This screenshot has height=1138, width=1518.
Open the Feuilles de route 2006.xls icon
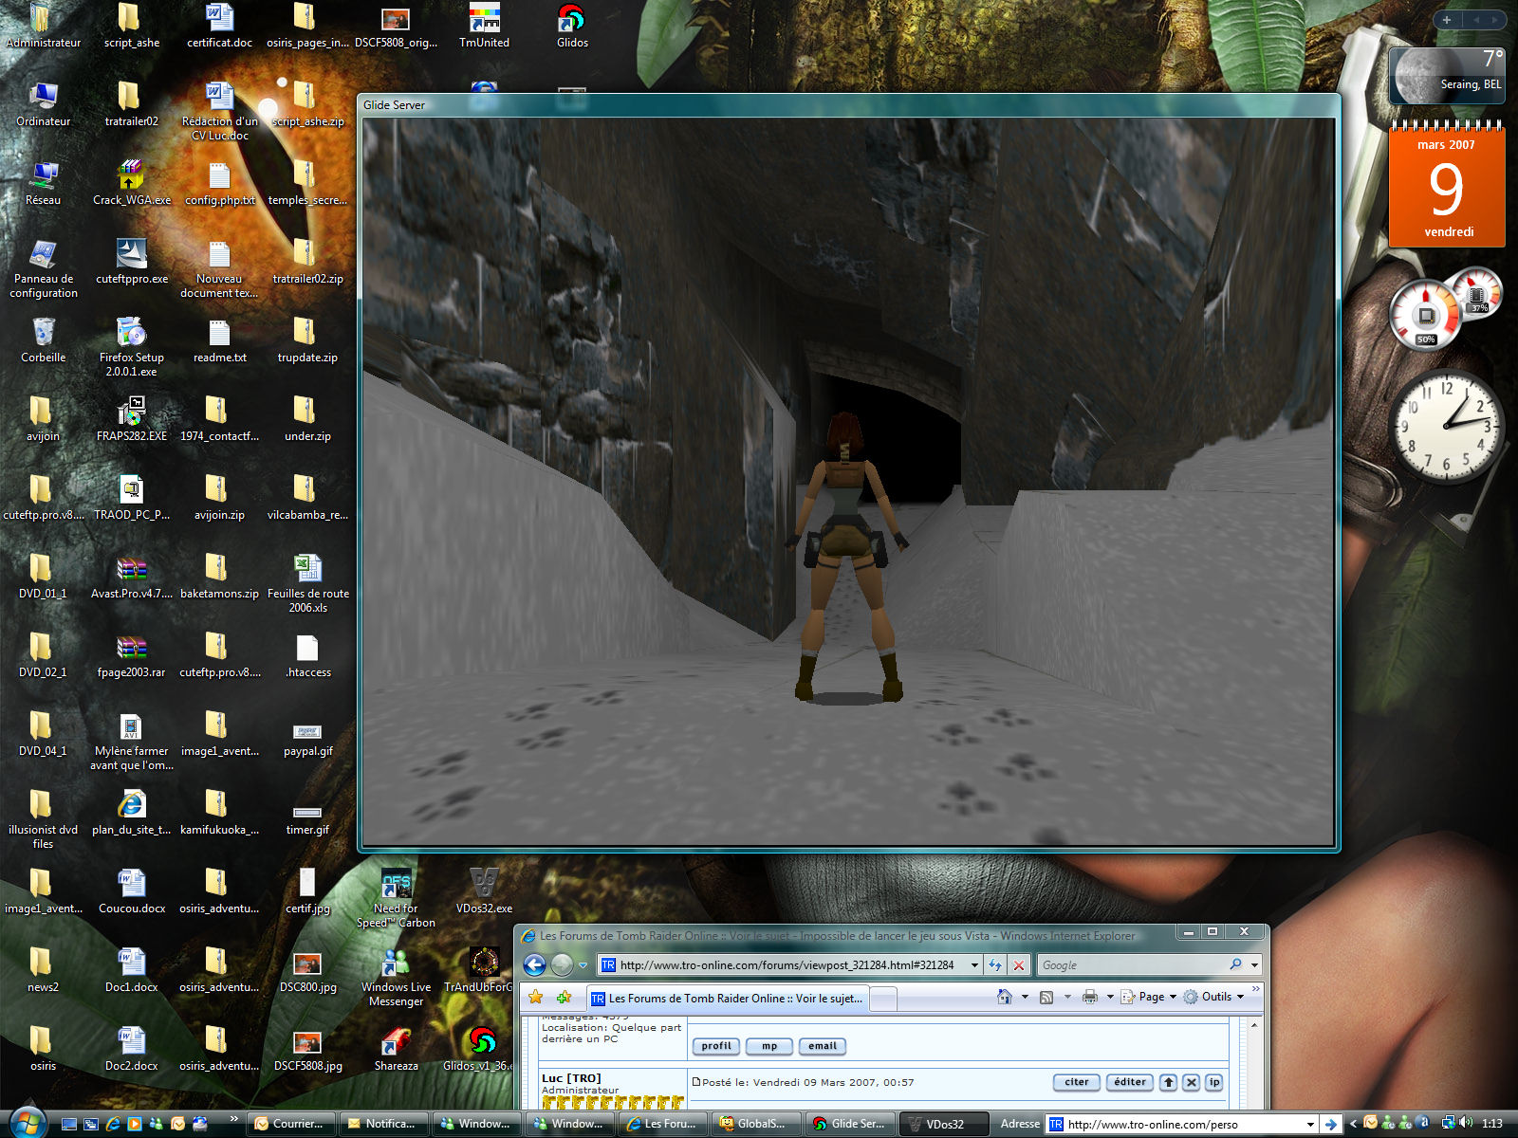tap(307, 583)
